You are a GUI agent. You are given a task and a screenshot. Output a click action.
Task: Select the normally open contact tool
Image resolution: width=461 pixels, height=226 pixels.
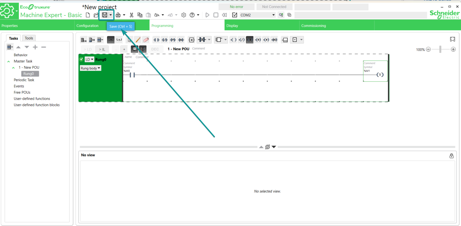pyautogui.click(x=156, y=40)
